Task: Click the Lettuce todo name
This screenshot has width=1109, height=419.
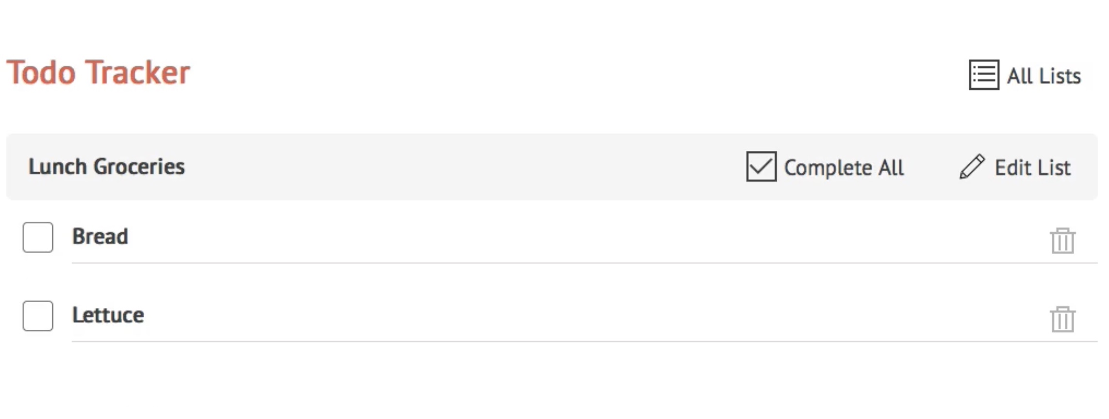Action: [108, 315]
